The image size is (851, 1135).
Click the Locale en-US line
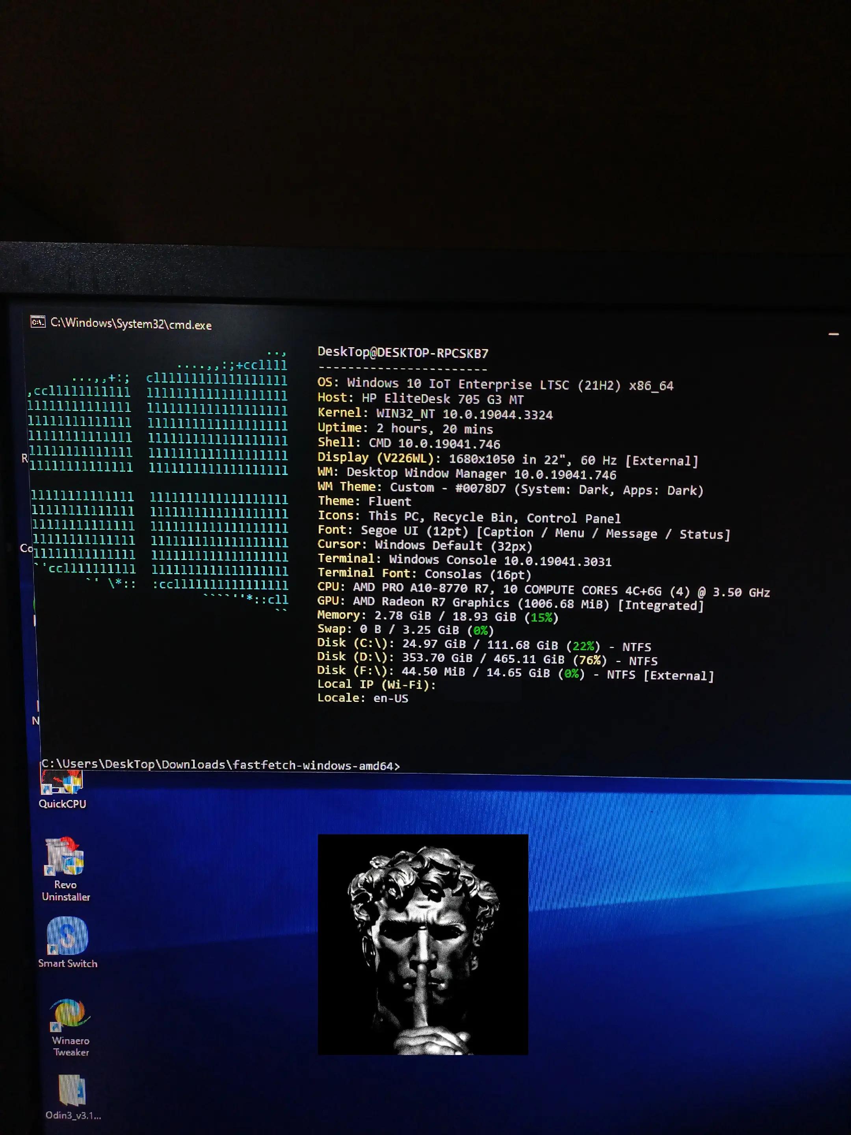click(x=363, y=698)
